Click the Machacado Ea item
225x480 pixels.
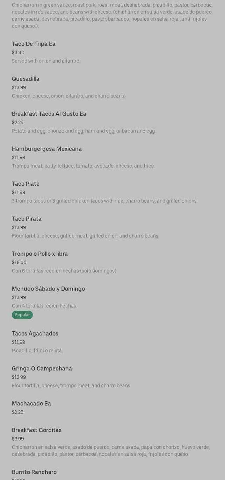tap(31, 403)
